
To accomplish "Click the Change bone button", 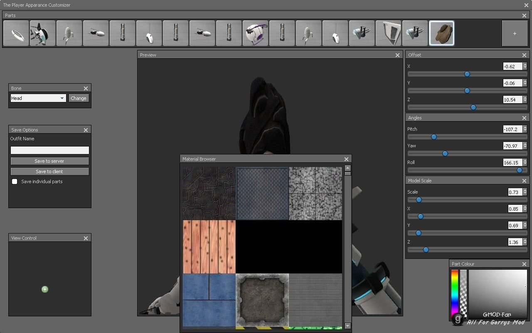I will 79,98.
